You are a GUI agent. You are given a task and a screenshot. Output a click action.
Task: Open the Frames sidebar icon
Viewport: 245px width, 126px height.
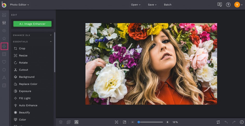[x=4, y=54]
